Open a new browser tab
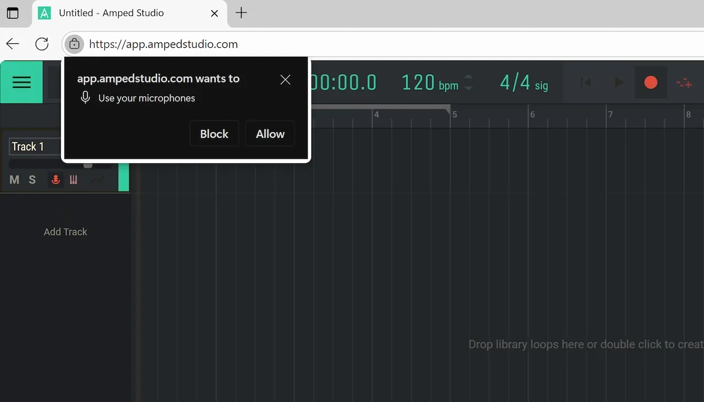 tap(241, 13)
